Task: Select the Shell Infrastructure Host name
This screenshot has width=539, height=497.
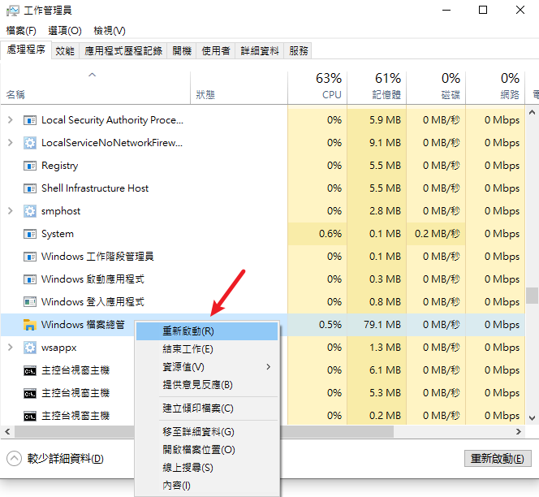Action: coord(95,188)
